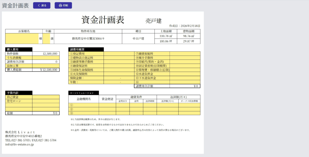The height and width of the screenshot is (157, 309).
Task: Click the 追加工事 amount field
Action: tap(46, 66)
